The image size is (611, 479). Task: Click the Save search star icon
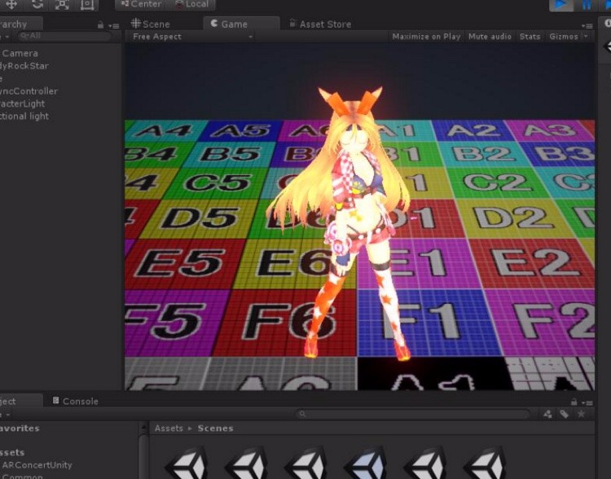581,414
